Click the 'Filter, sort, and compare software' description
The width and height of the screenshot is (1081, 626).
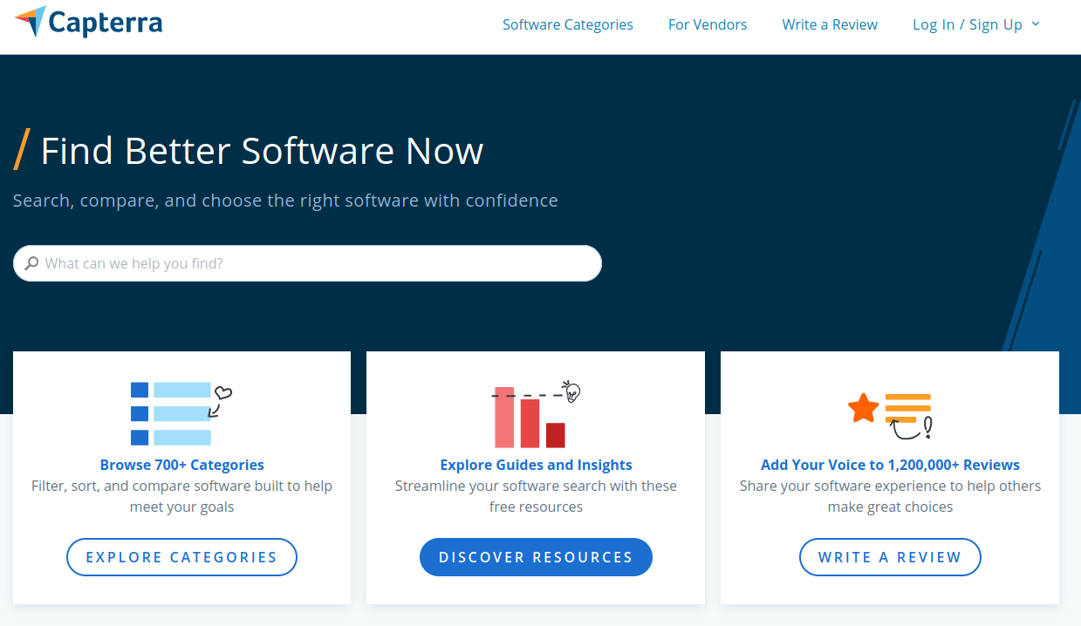(181, 496)
